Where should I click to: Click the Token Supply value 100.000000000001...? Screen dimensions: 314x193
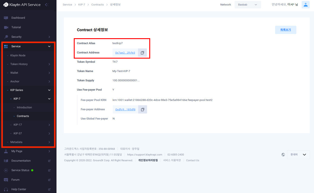126,81
